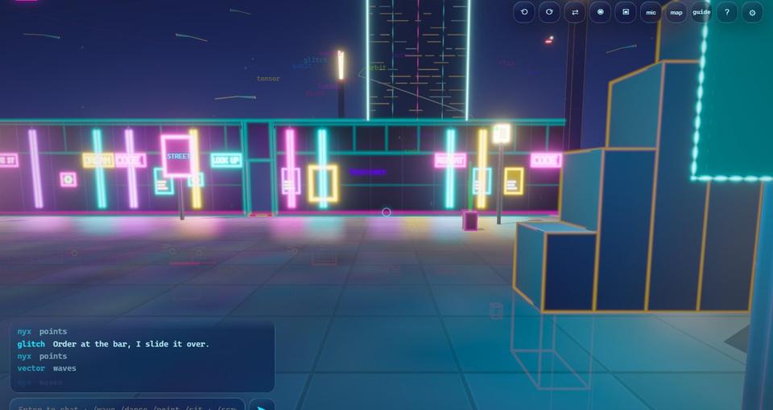The image size is (773, 410).
Task: Click the rotate view clockwise icon
Action: 549,12
